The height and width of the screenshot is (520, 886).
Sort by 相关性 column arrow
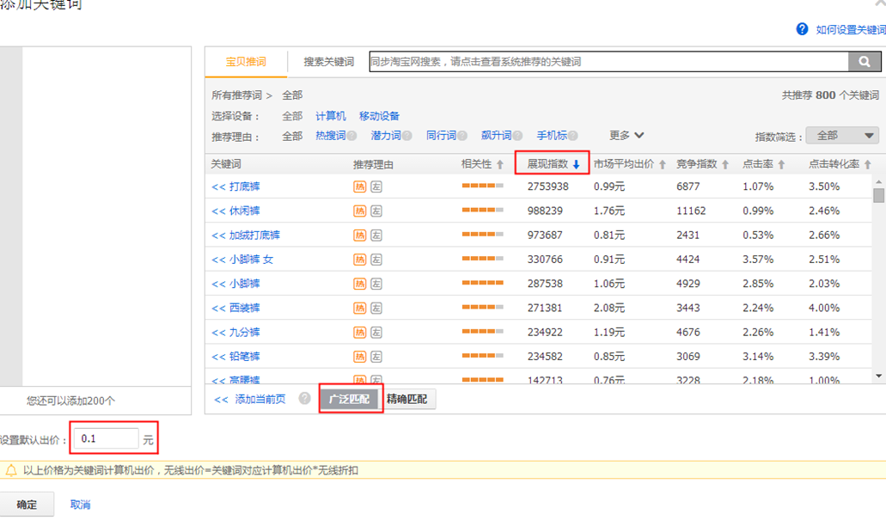[x=500, y=164]
